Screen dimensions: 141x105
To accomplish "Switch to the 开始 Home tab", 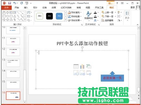I will click(17, 7).
